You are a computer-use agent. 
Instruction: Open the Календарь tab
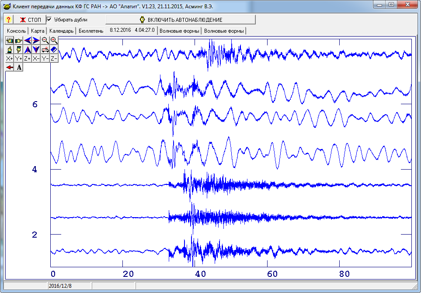pyautogui.click(x=61, y=31)
